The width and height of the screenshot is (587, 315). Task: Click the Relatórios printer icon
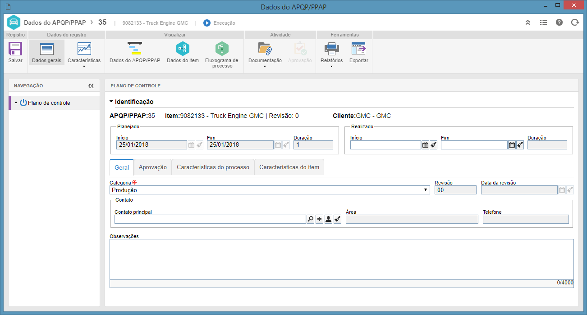(x=331, y=49)
